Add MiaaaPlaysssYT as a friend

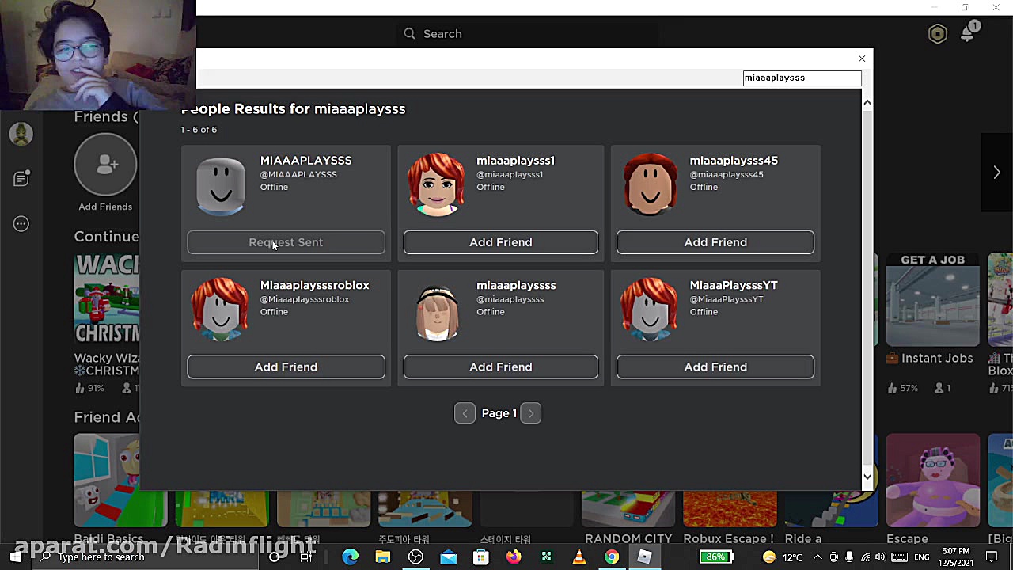[715, 367]
